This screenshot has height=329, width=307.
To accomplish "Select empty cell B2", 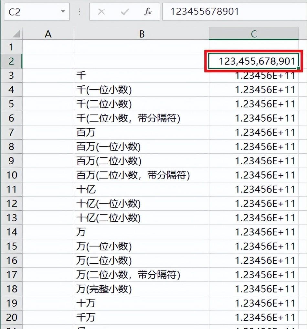I will [x=142, y=61].
